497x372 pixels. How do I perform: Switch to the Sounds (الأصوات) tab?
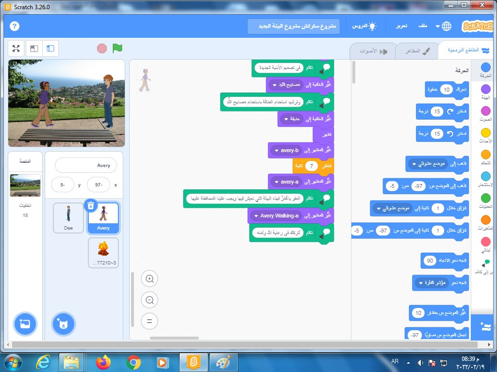coord(373,51)
